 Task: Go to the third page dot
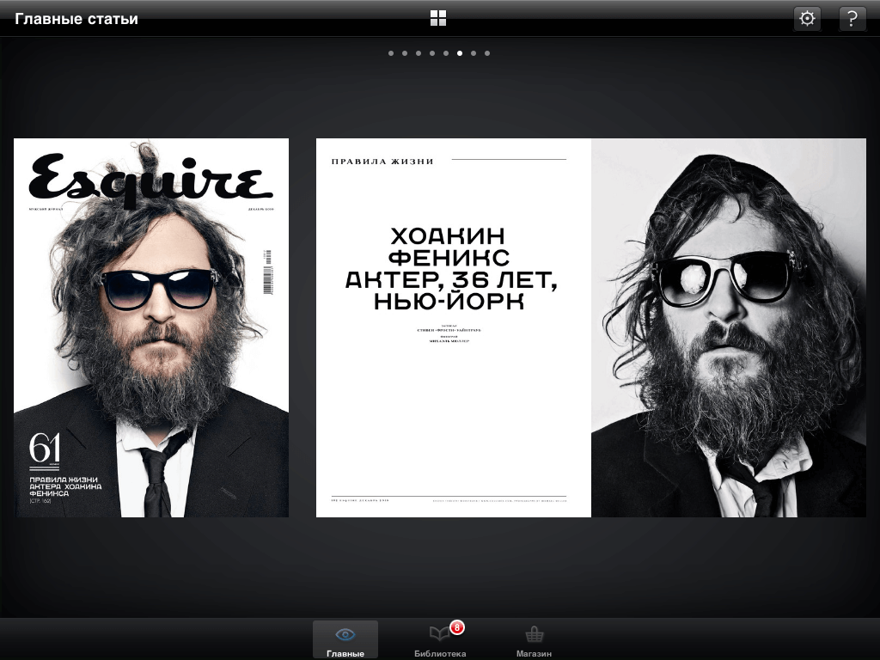(x=419, y=53)
